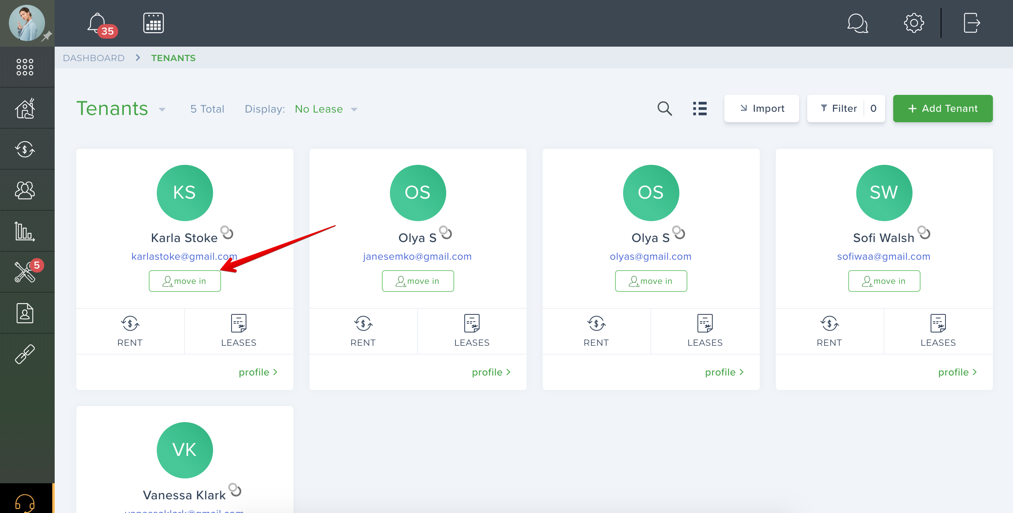
Task: Click sofiwaa@gmail.com email link
Action: 884,256
